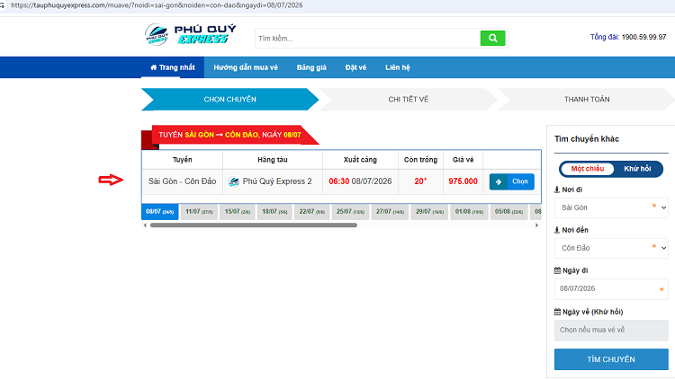Click the ship logo beside Phú Quý Express 2
Screen dimensions: 675x380
234,181
